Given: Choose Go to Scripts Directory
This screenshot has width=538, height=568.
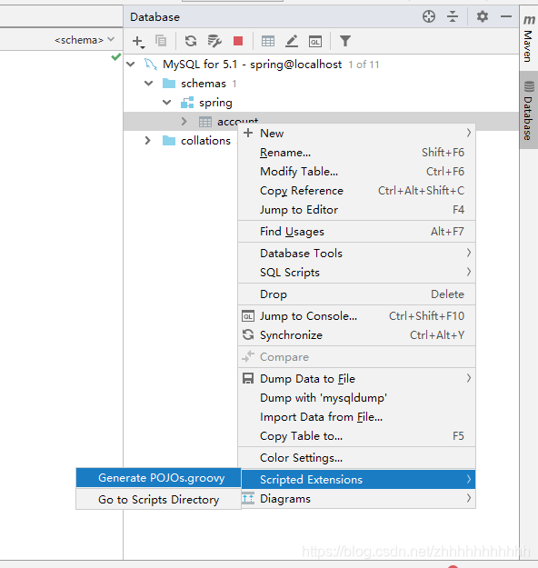Looking at the screenshot, I should pyautogui.click(x=158, y=500).
